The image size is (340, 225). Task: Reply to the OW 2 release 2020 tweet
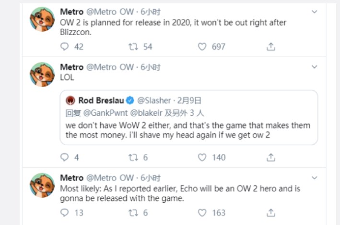(x=65, y=47)
